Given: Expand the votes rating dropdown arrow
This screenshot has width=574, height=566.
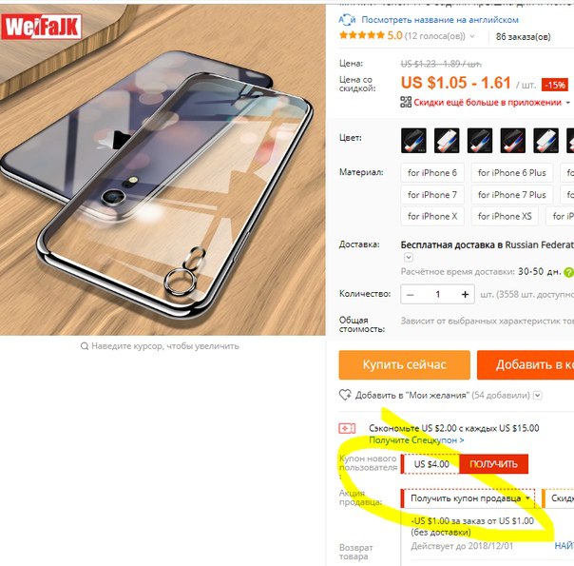Looking at the screenshot, I should click(x=472, y=36).
